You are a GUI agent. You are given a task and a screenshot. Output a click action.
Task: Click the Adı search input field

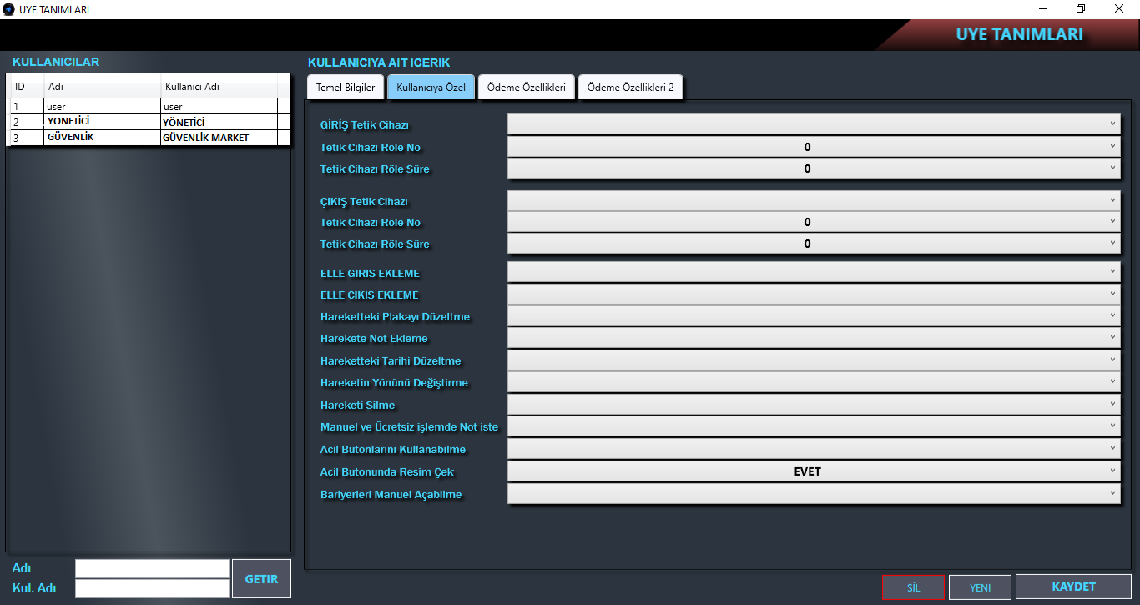point(152,568)
